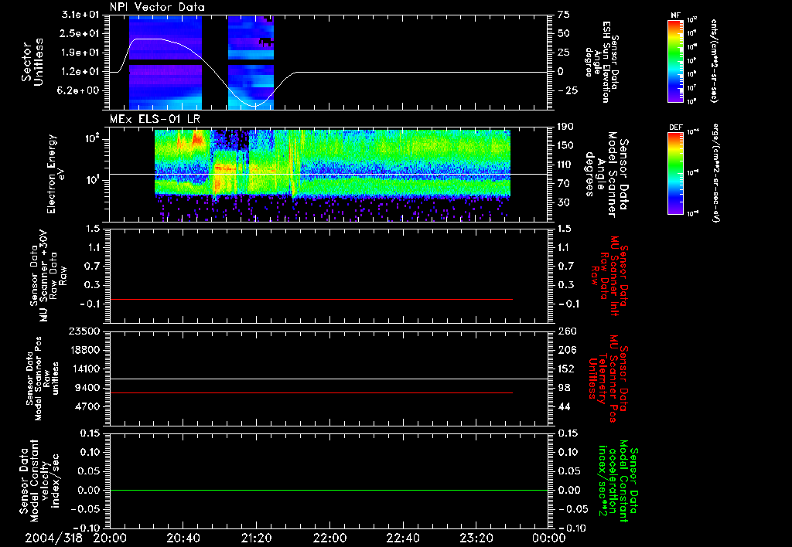Click the 1.9e+01 sector tick value

click(x=81, y=53)
